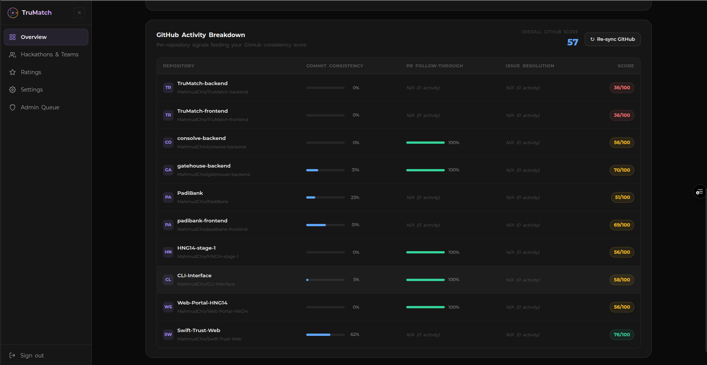
Task: Click the 58/100 score badge
Action: click(x=622, y=280)
